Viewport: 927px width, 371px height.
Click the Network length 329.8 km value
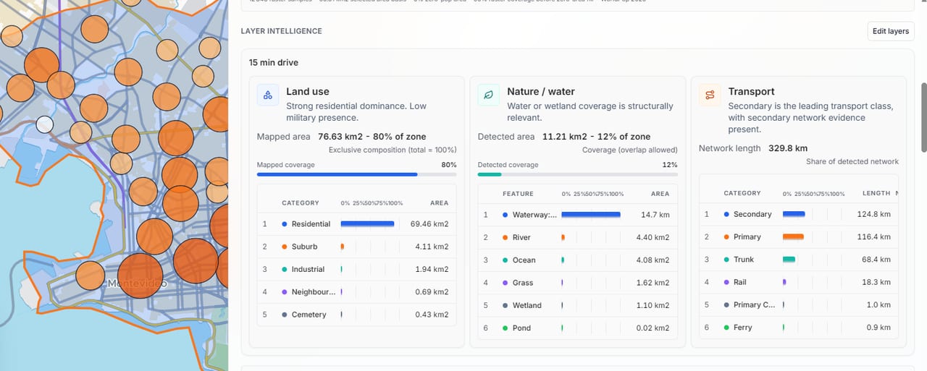[788, 148]
